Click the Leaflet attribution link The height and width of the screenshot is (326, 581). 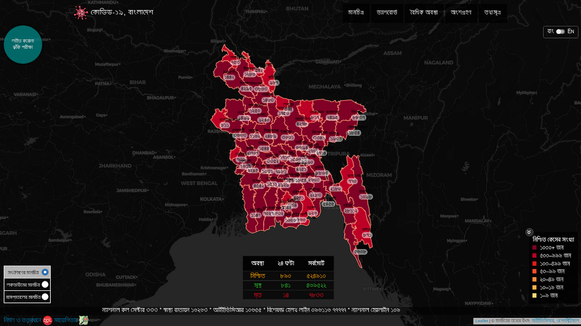click(x=481, y=321)
